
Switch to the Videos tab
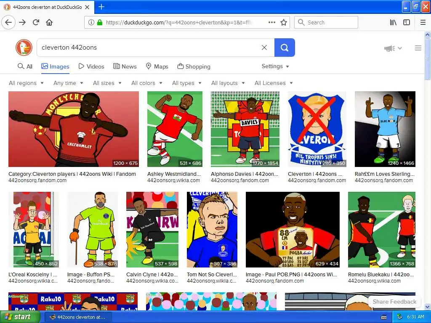click(x=91, y=66)
